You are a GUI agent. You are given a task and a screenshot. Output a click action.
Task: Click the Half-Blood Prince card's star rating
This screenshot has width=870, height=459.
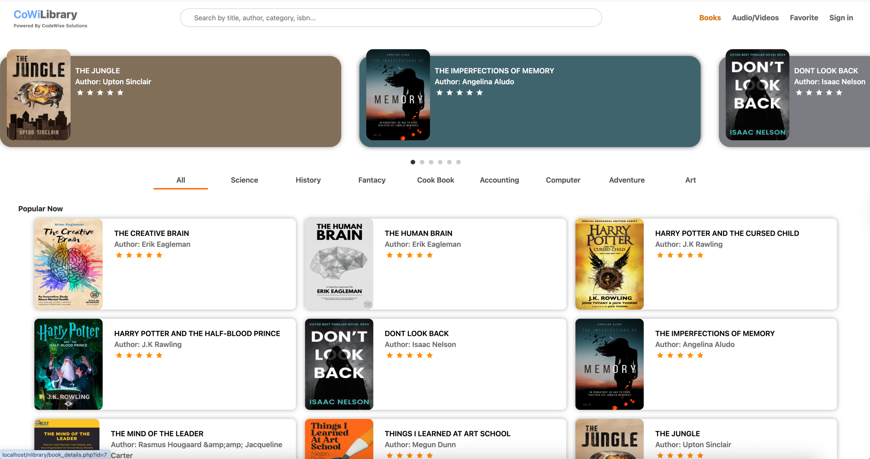(x=139, y=355)
